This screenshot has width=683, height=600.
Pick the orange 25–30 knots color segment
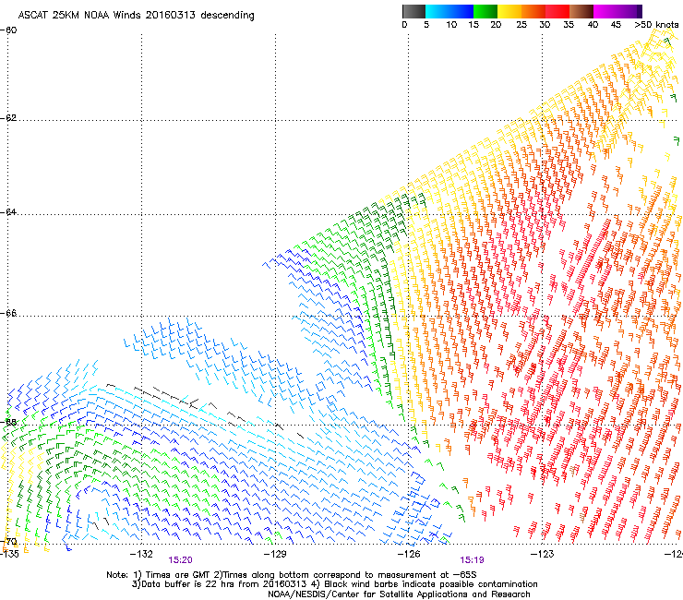pyautogui.click(x=533, y=11)
